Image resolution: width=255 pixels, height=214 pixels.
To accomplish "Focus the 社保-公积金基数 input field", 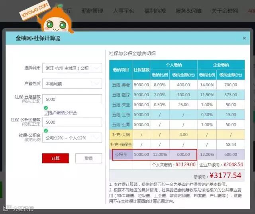I will click(72, 122).
